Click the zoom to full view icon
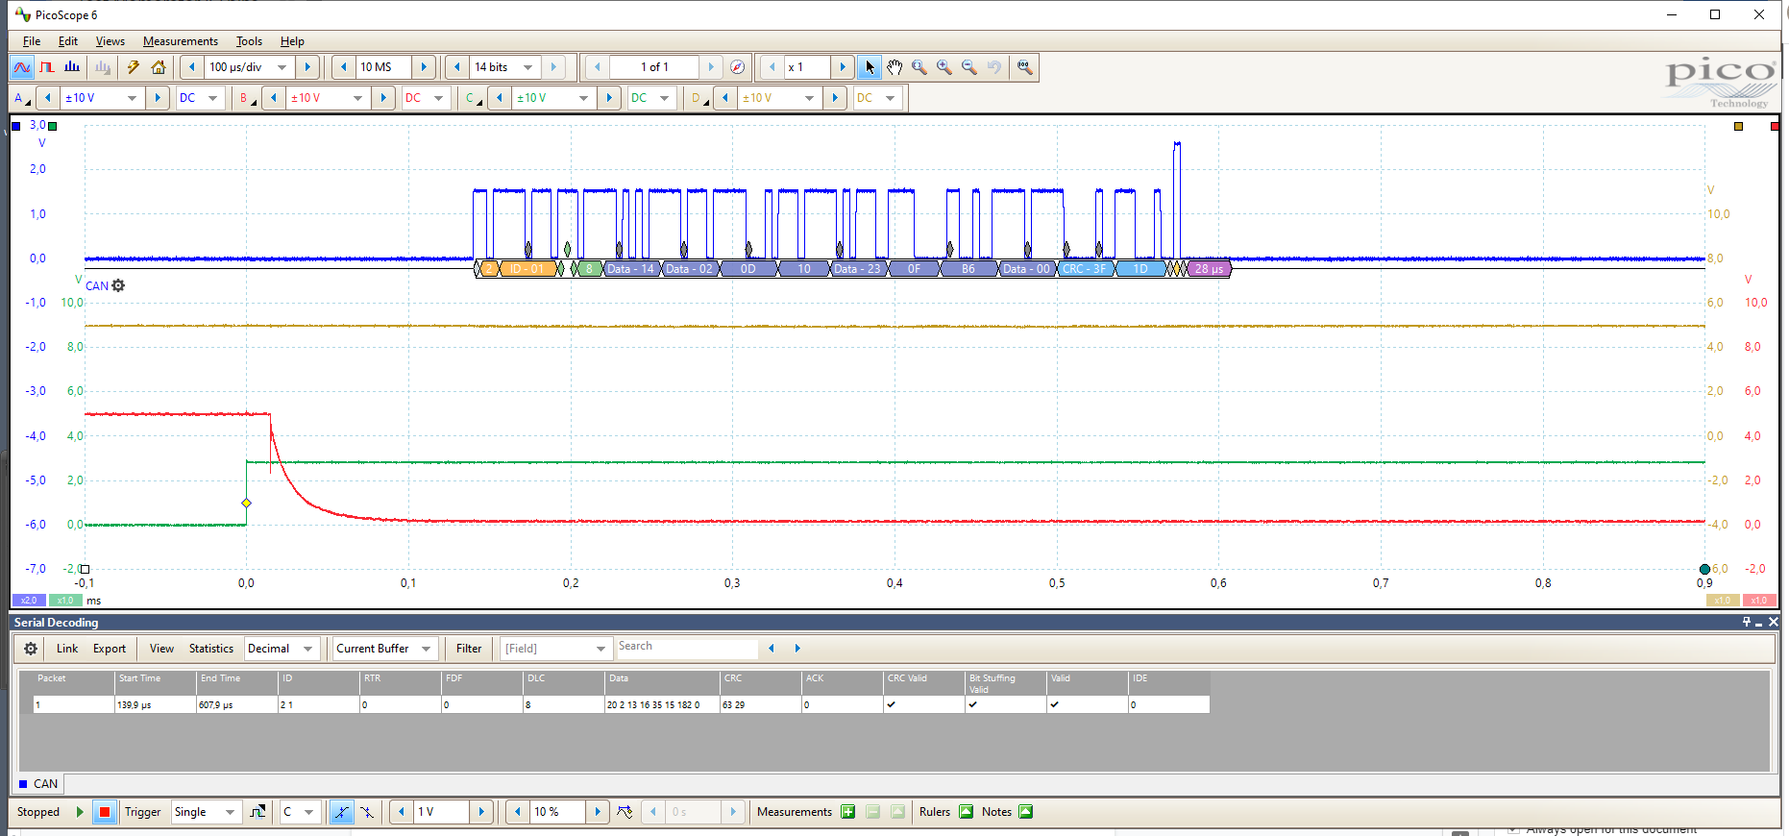Screen dimensions: 1789x836 pos(1025,67)
